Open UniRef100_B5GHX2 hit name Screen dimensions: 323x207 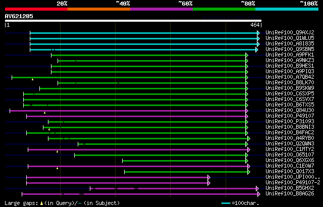point(290,188)
